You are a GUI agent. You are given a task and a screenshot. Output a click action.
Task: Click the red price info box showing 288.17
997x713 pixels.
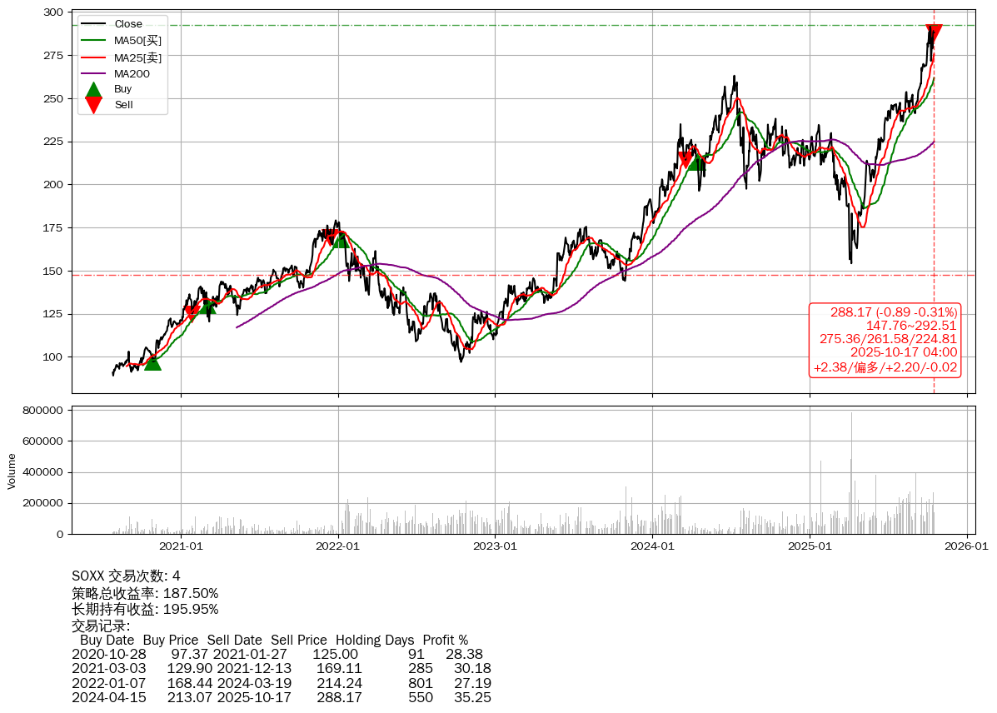coord(885,340)
